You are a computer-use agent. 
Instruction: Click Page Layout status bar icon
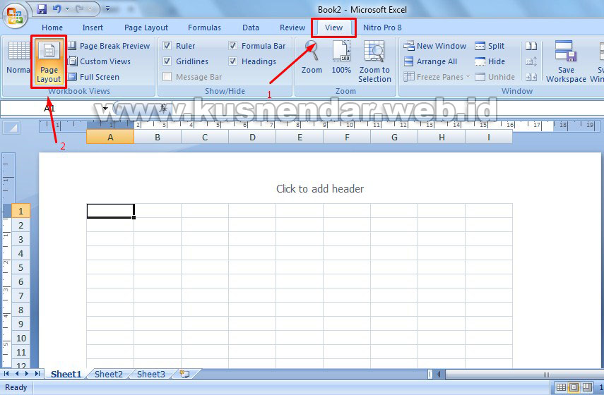click(x=574, y=387)
